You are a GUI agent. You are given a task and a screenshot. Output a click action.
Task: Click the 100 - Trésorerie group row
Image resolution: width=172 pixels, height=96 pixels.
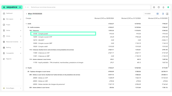(x=97, y=31)
